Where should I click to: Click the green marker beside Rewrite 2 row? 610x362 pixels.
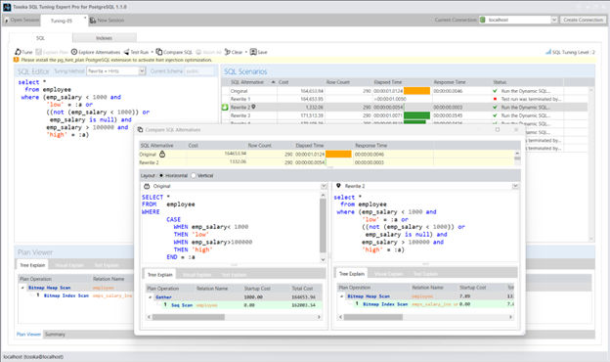[x=225, y=107]
